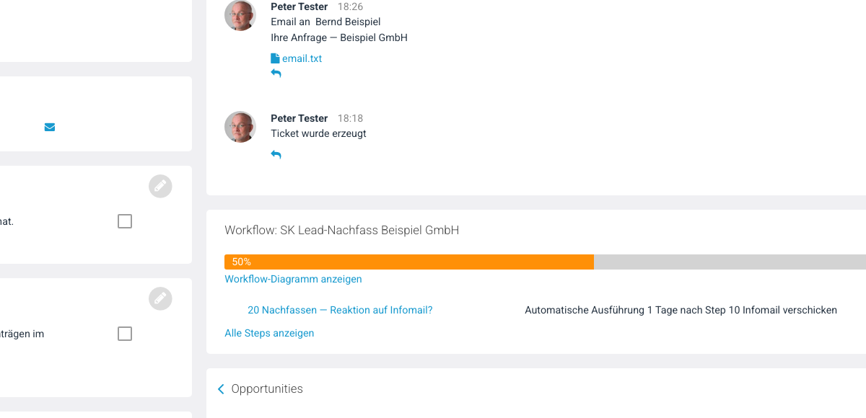
Task: Click the 'Workflow: SK Lead-Nachfass Beispiel GmbH' title
Action: pos(341,231)
